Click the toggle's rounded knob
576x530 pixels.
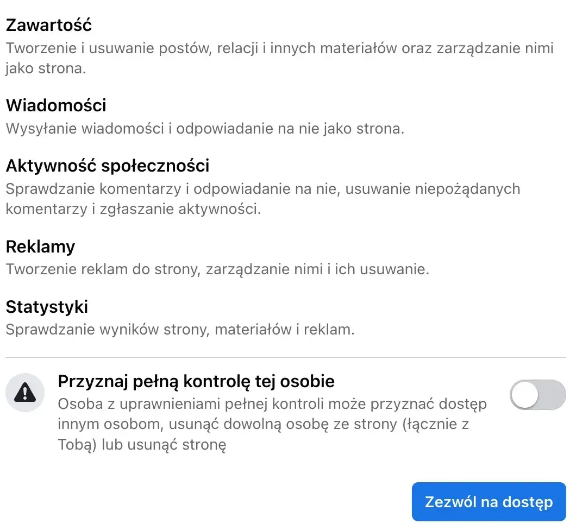(525, 395)
